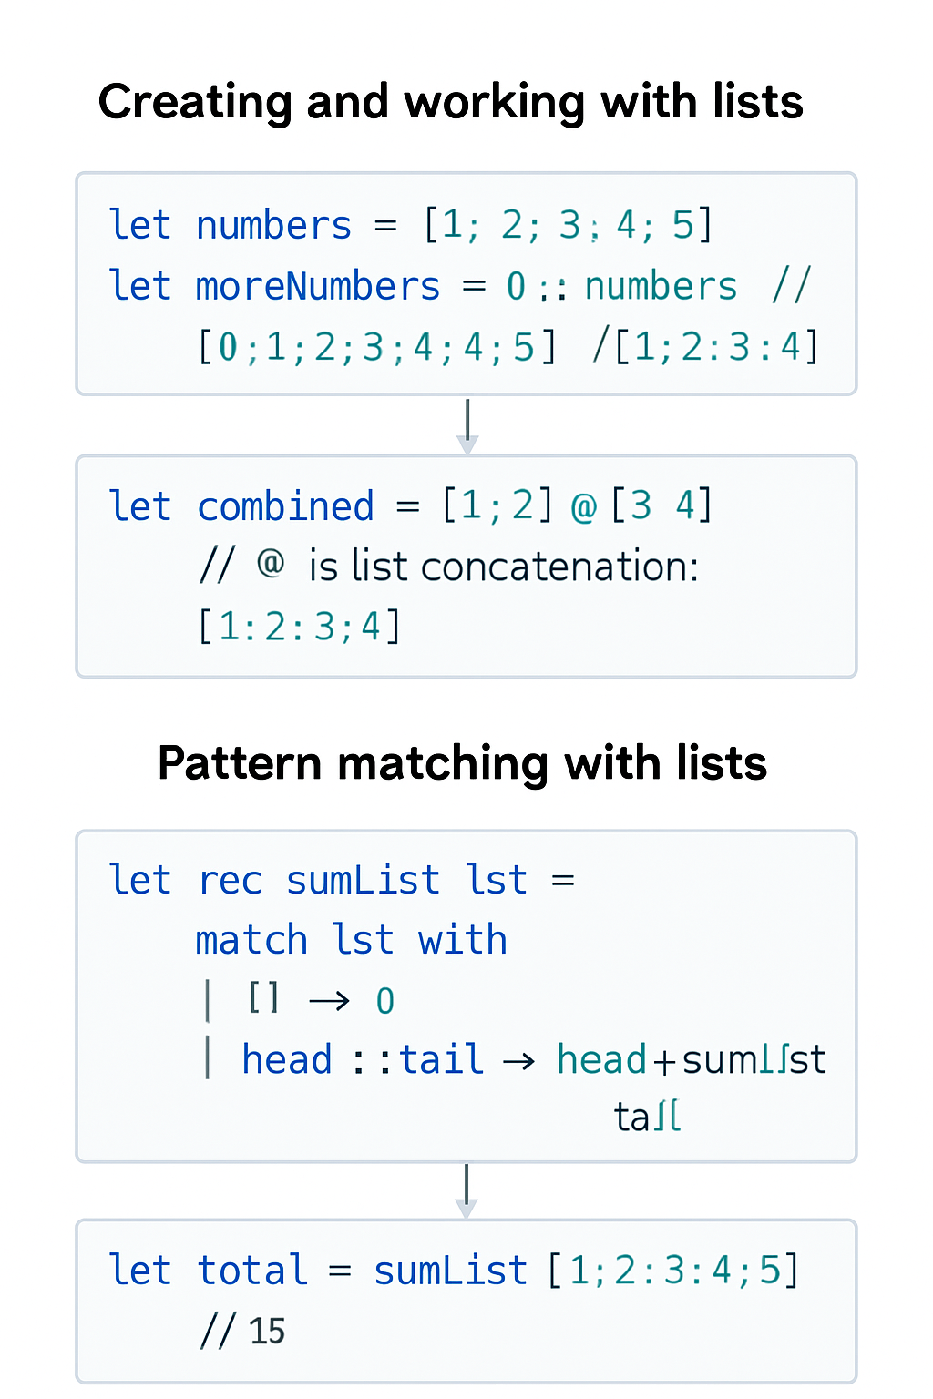
Task: Click the pipe before the empty list pattern
Action: pyautogui.click(x=209, y=1001)
